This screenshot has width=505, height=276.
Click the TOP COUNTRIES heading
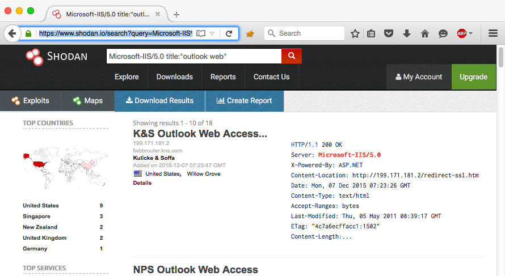coord(48,123)
